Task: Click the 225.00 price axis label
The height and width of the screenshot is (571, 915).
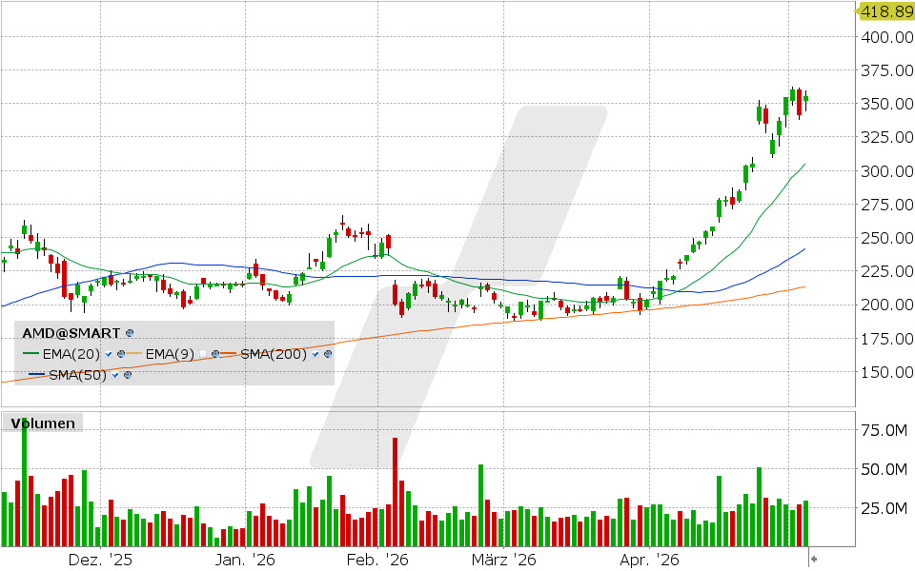Action: click(887, 271)
